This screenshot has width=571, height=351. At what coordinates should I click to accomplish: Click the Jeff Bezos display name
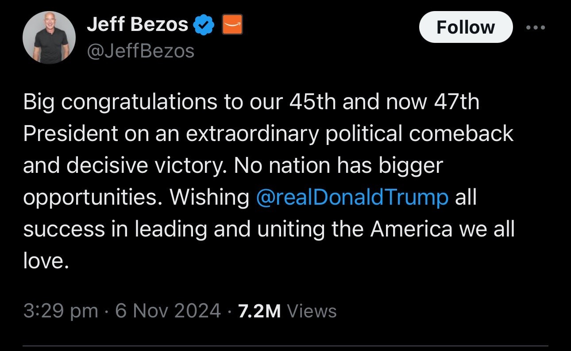[x=138, y=25]
